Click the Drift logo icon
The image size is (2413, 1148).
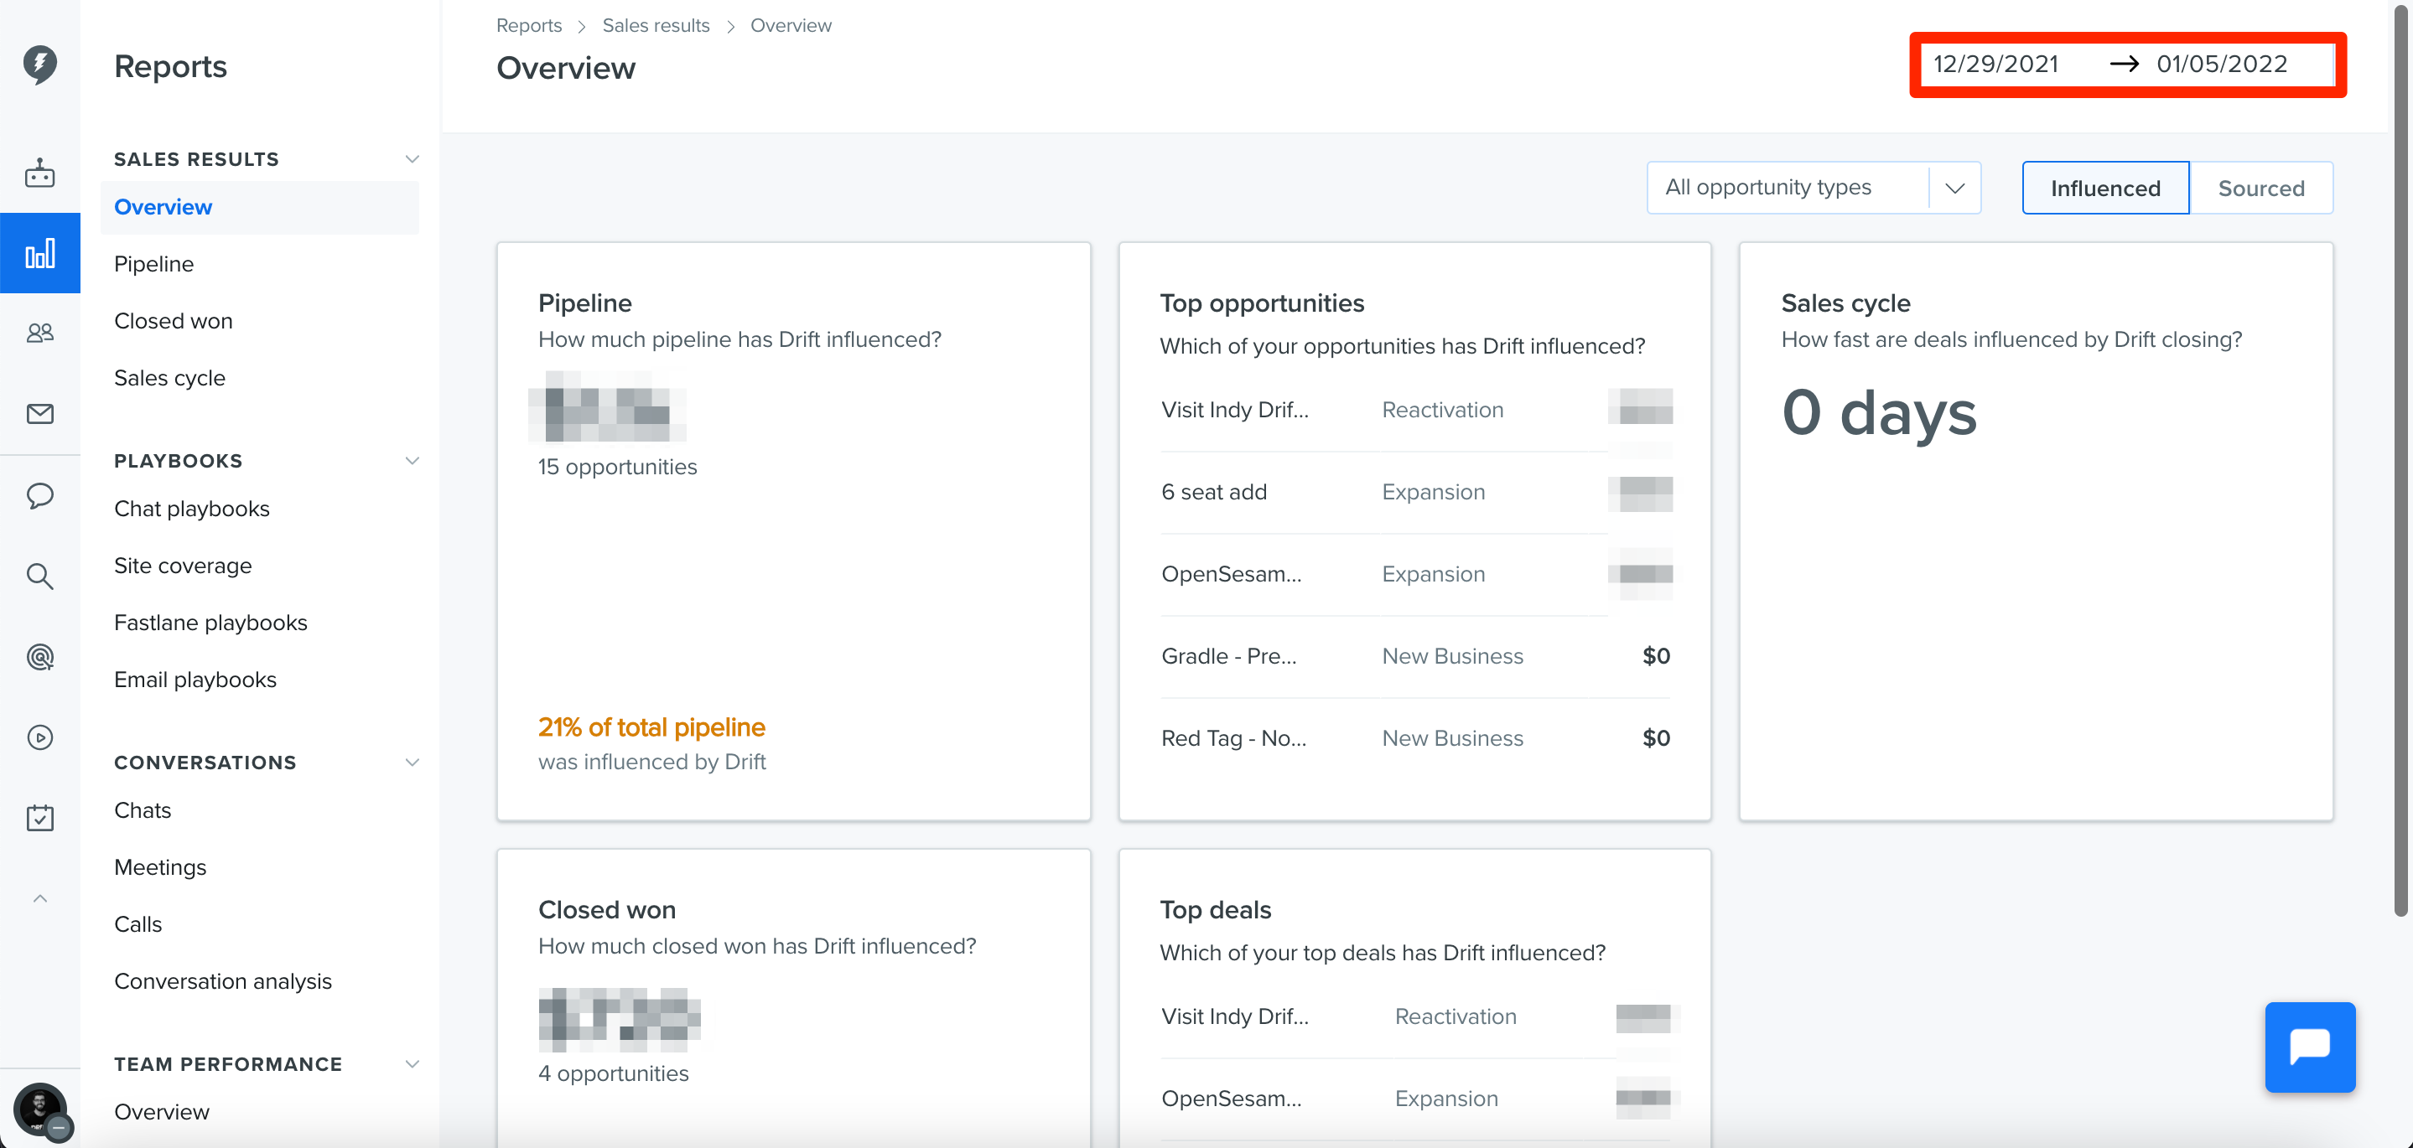click(39, 65)
